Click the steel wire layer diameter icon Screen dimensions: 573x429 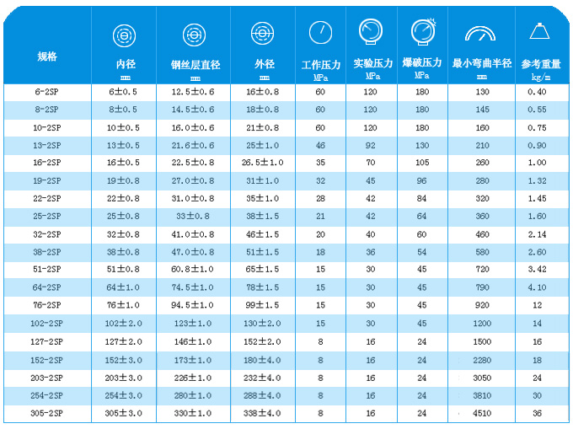[x=195, y=35]
